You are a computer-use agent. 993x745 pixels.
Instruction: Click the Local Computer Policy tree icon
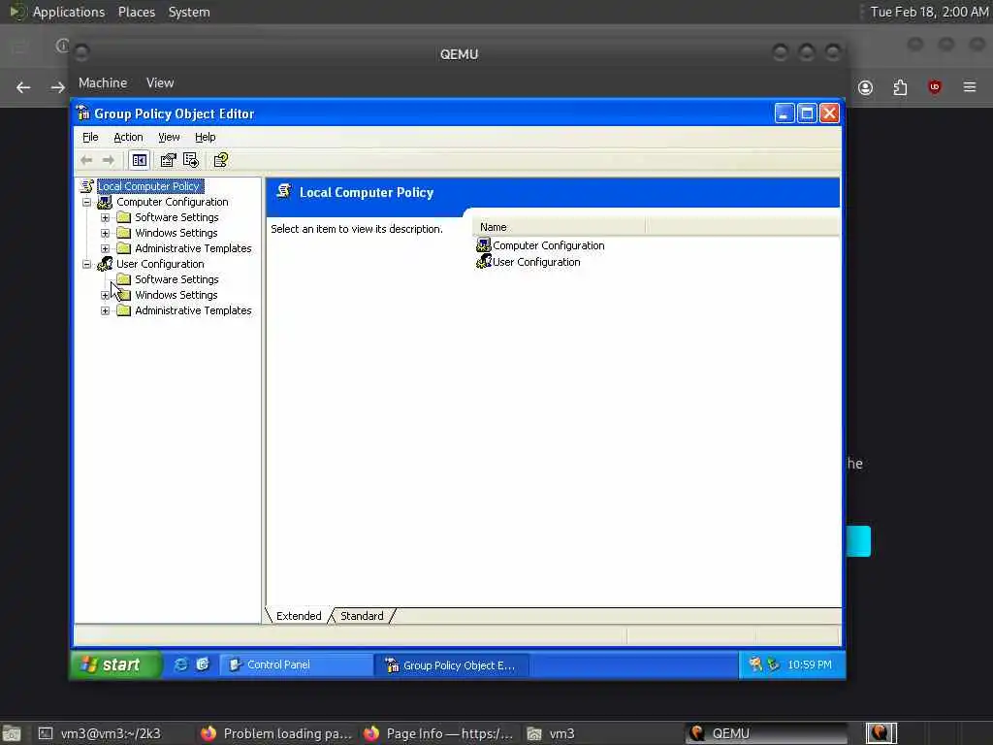[x=86, y=186]
